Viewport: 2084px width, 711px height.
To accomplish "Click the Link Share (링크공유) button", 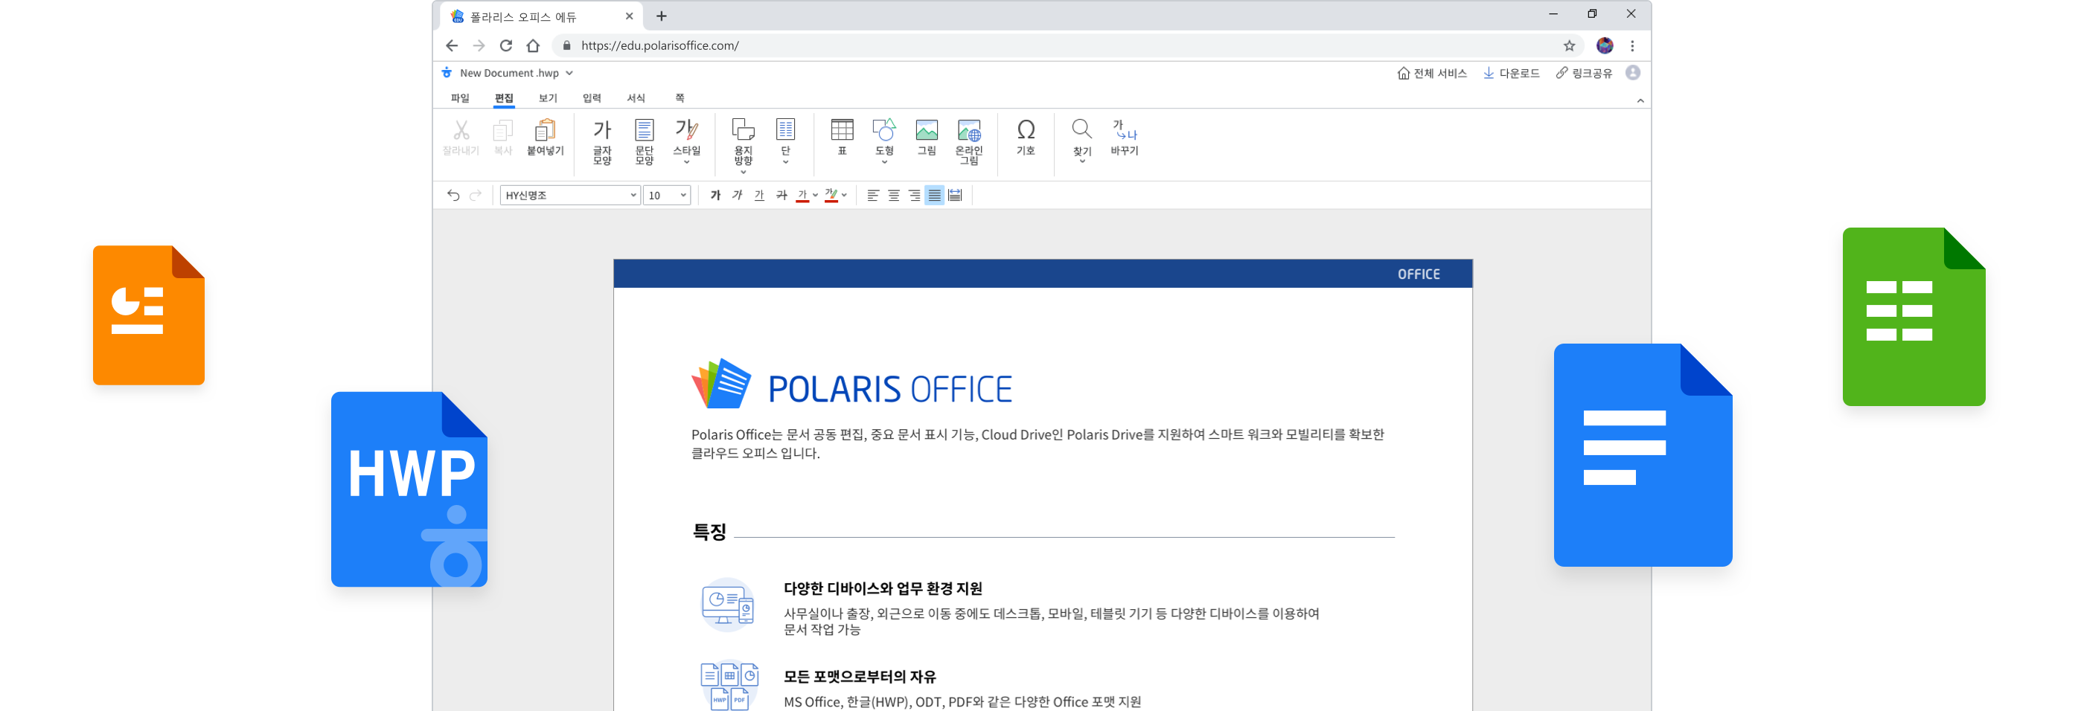I will 1583,73.
